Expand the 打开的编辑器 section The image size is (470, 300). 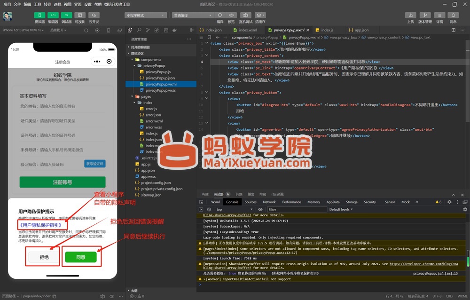tap(140, 47)
